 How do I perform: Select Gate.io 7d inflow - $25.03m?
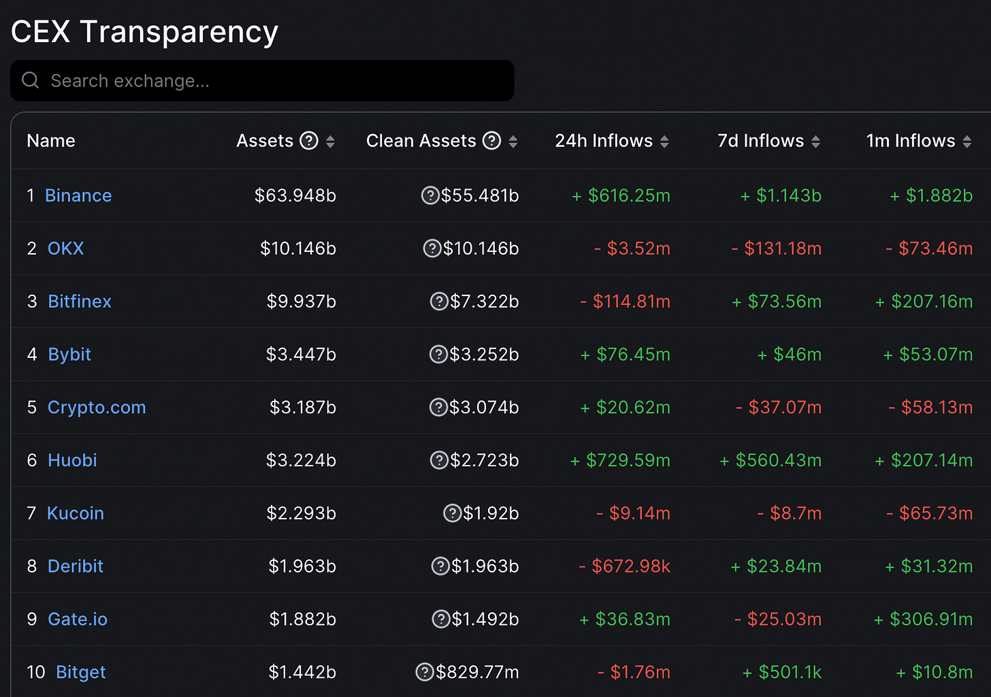point(778,619)
